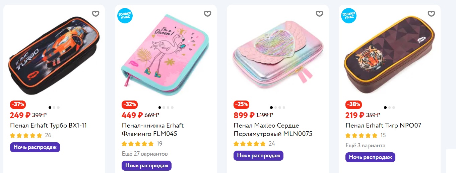Screen dimensions: 456x173
Task: Select last image dot on Фламинго card
Action: pos(172,108)
